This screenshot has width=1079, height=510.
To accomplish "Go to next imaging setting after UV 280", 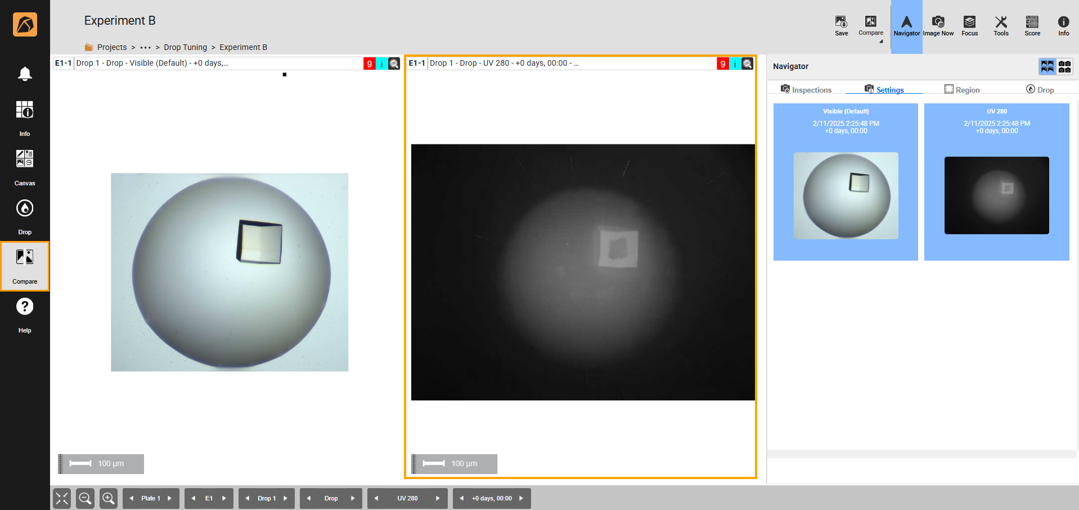I will 438,498.
